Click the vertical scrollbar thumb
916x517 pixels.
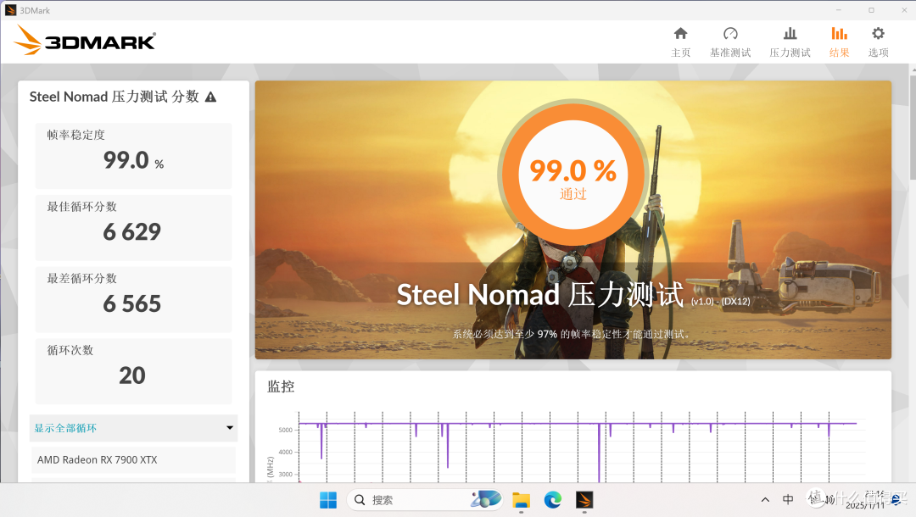pos(913,125)
